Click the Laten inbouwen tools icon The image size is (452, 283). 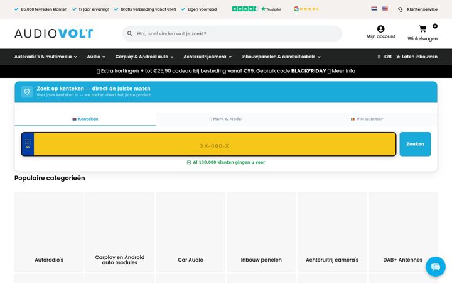tap(398, 57)
